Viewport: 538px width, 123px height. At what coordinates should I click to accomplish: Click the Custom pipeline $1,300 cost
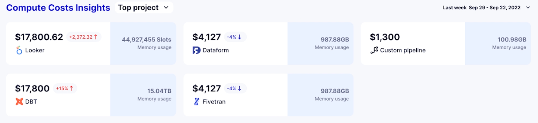coord(385,37)
